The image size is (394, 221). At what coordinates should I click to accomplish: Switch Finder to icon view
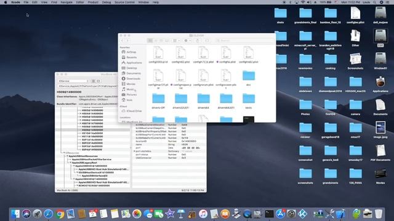click(150, 41)
